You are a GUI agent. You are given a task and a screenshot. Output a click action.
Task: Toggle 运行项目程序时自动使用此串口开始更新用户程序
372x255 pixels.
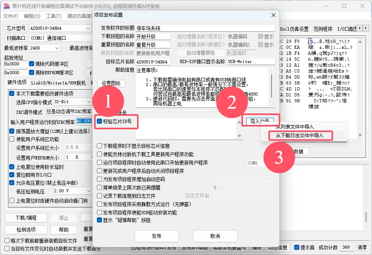coord(99,163)
